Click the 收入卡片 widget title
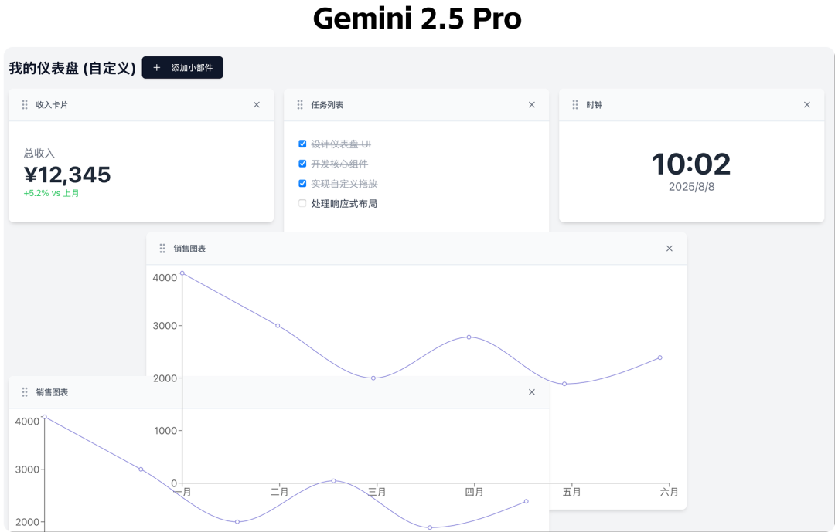This screenshot has width=835, height=532. coord(52,105)
